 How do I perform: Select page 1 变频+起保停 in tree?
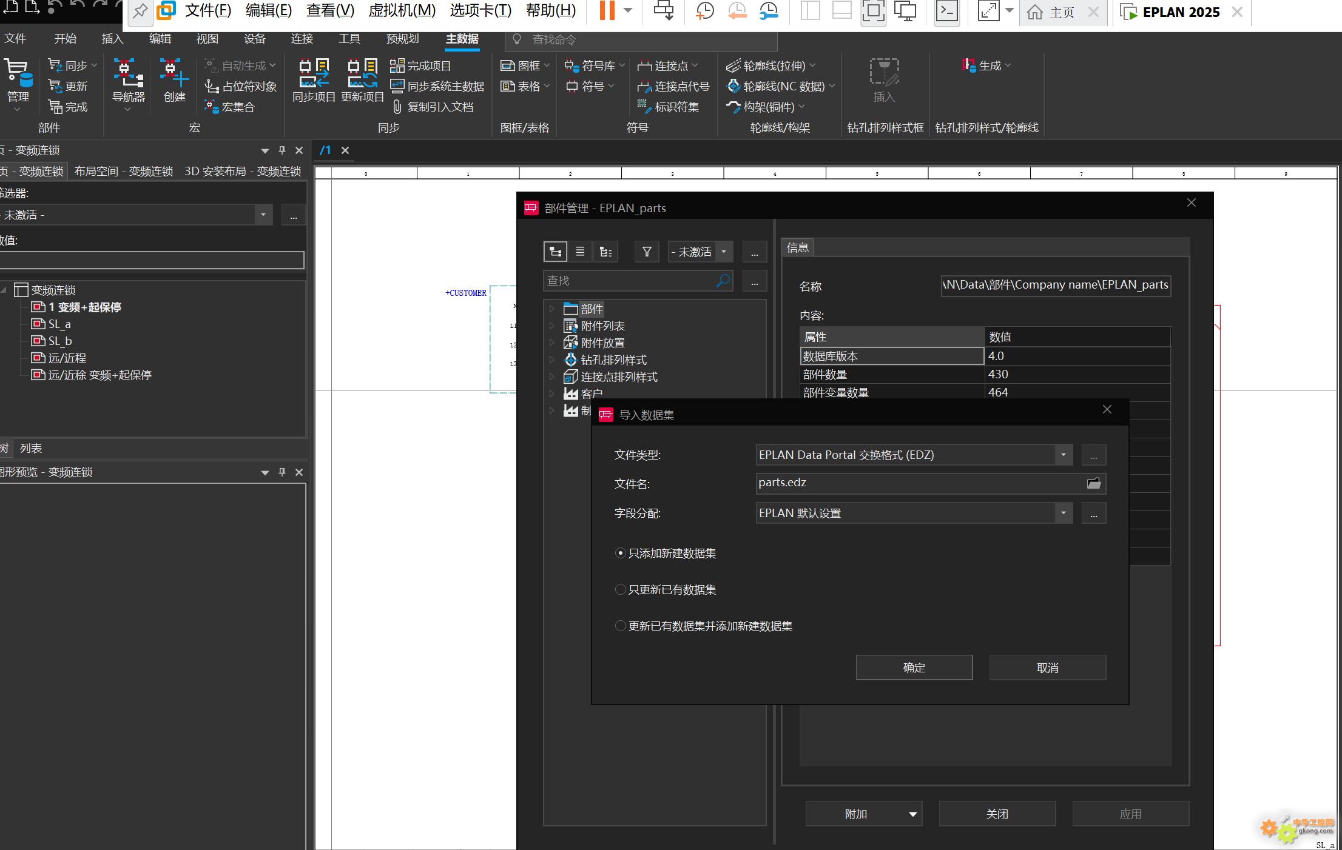coord(76,307)
